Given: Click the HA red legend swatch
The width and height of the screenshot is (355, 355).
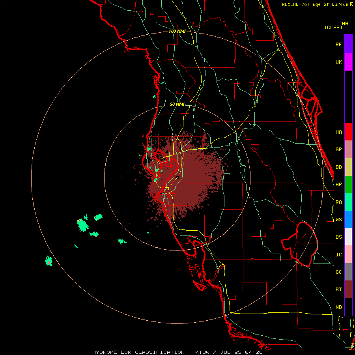Looking at the screenshot, I should [x=348, y=132].
